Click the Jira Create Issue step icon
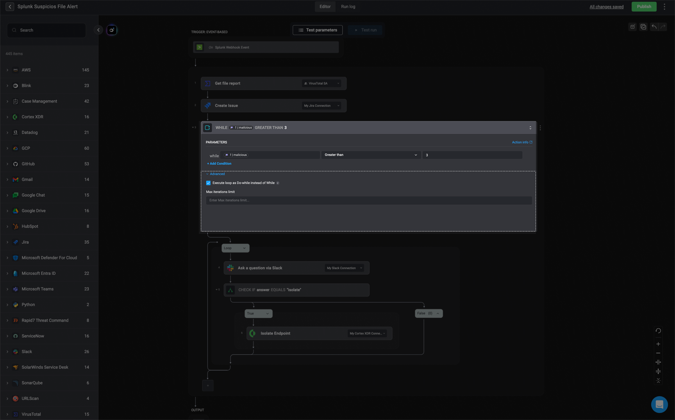The image size is (675, 420). [208, 106]
